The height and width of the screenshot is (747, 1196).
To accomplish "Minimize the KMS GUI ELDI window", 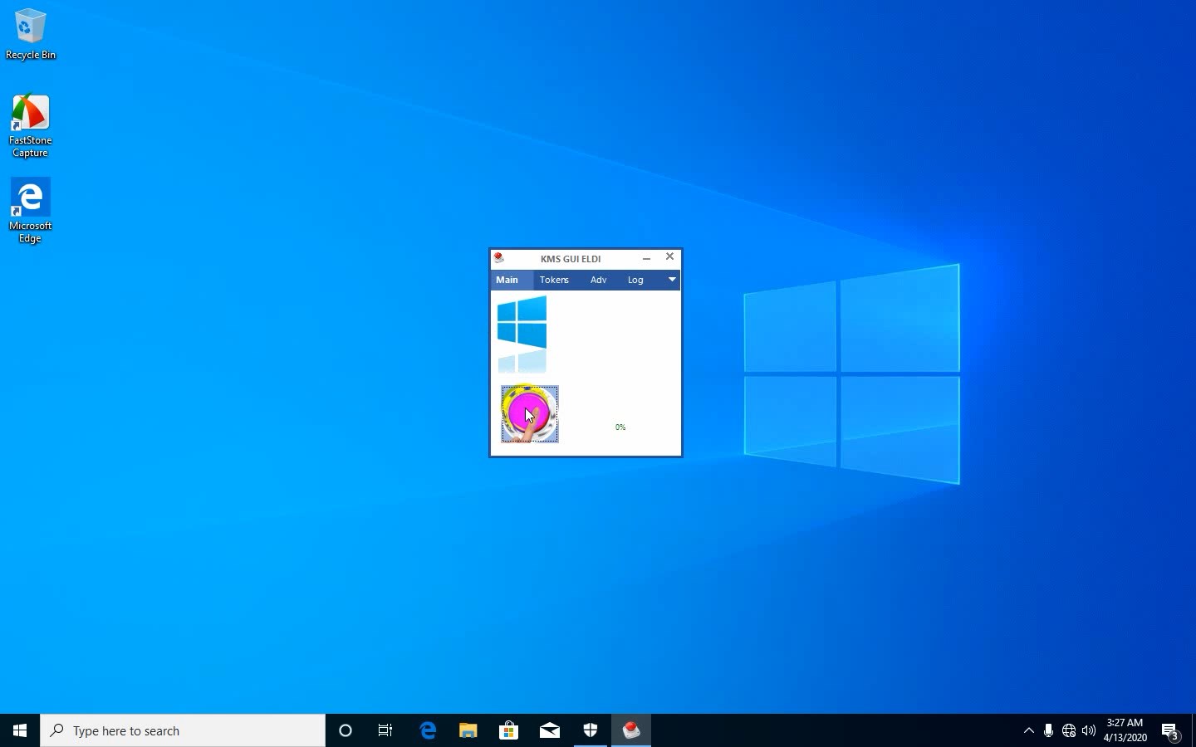I will click(x=646, y=258).
